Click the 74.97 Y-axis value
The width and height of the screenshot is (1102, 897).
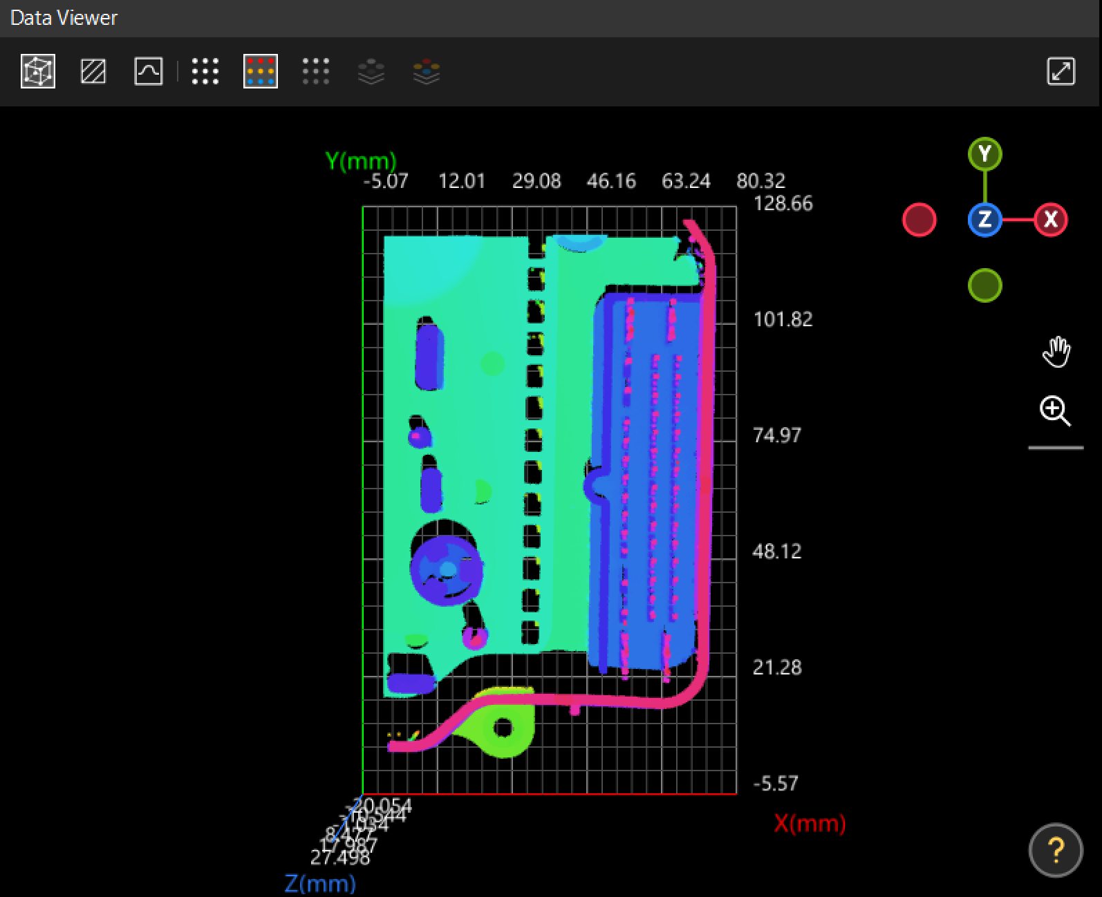click(x=777, y=435)
